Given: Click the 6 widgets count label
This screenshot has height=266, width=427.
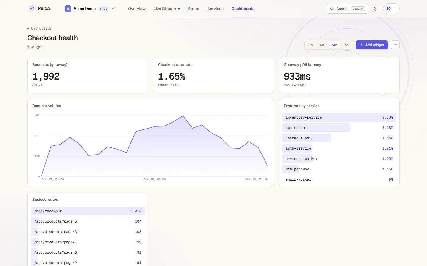Looking at the screenshot, I should pyautogui.click(x=36, y=47).
